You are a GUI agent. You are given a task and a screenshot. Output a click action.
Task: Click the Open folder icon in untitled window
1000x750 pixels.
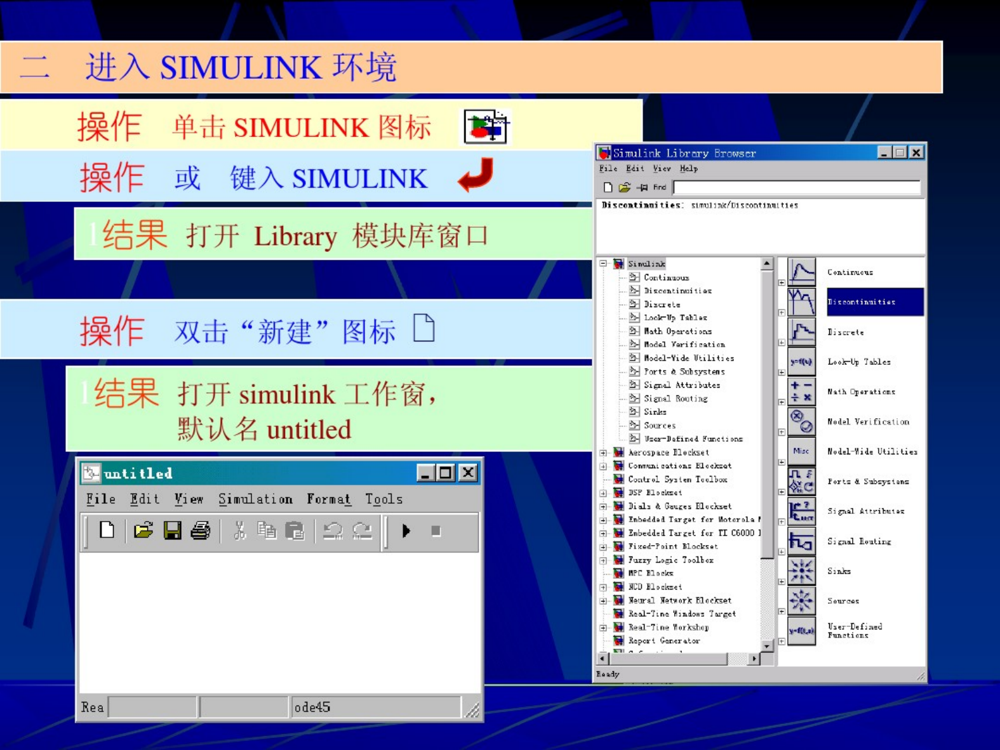click(143, 530)
